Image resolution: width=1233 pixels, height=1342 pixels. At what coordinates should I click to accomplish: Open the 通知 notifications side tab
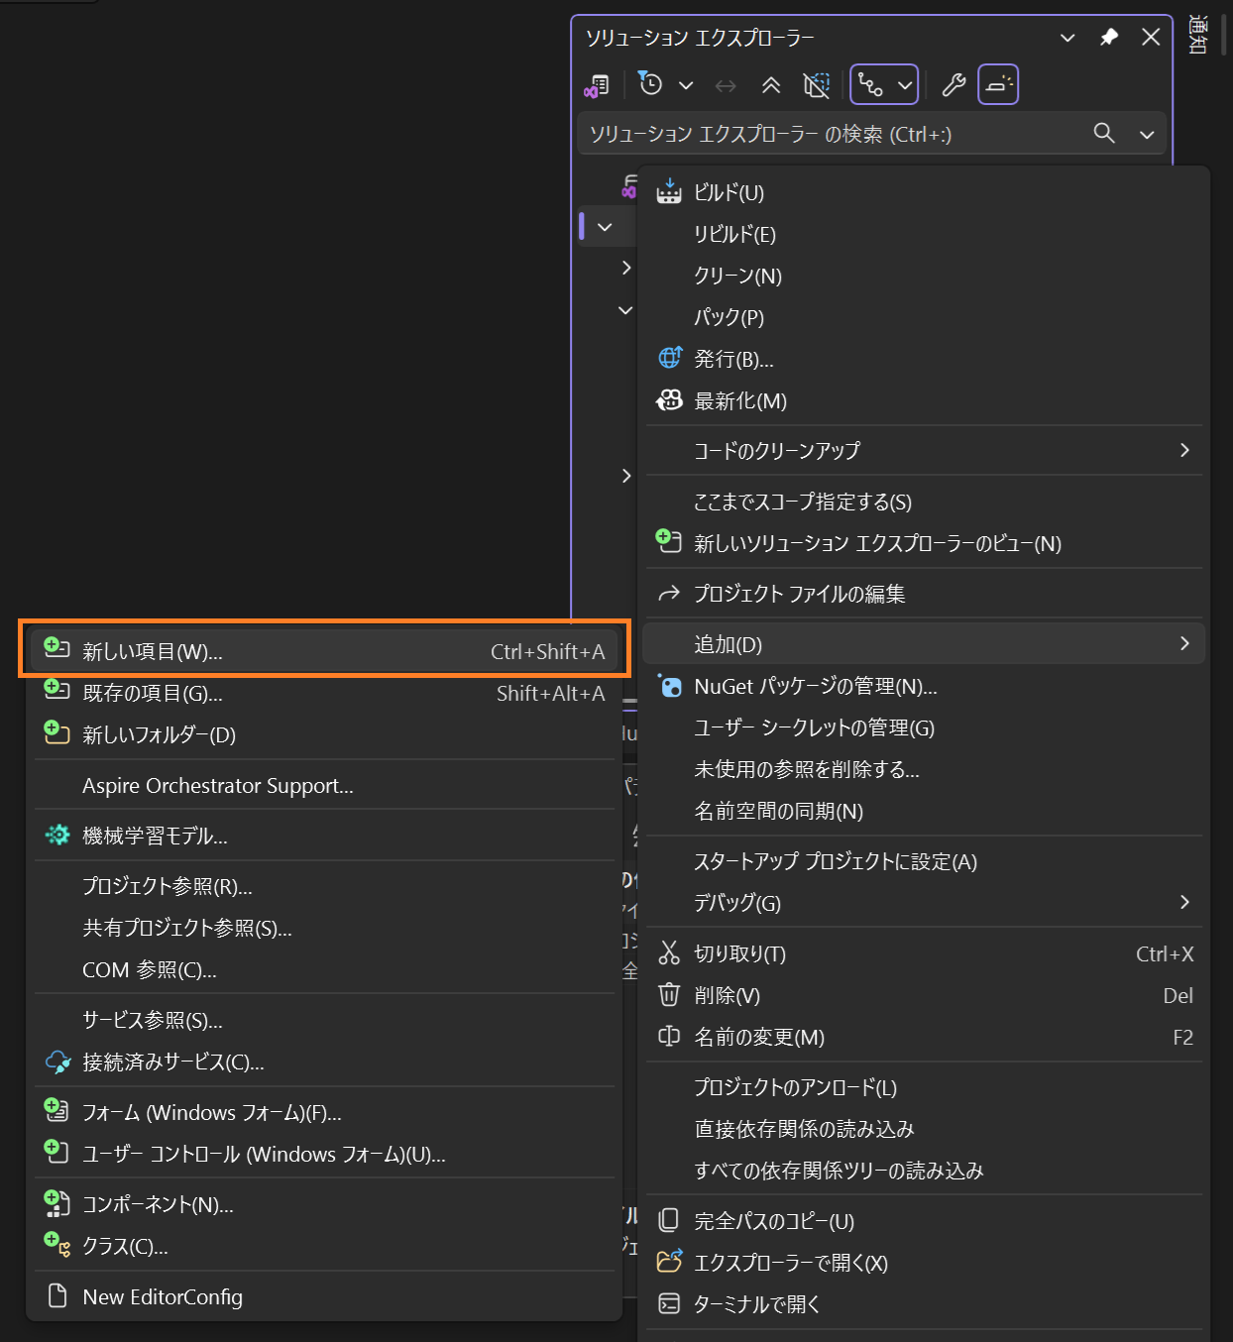(1197, 35)
